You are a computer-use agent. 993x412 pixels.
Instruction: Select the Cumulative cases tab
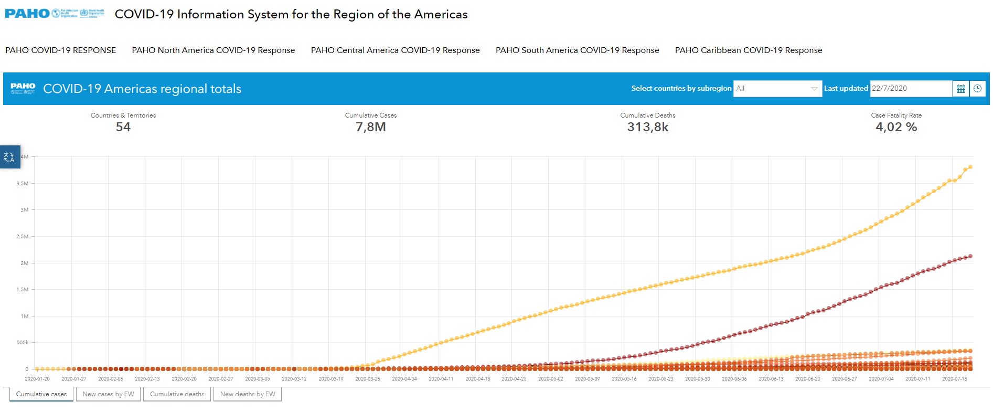pos(41,394)
